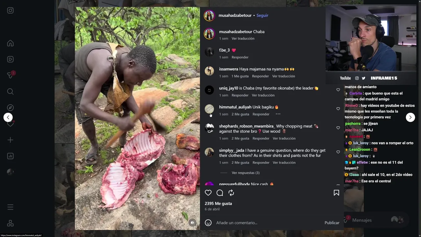The width and height of the screenshot is (421, 237).
Task: Click Publicar to post the comment
Action: click(332, 223)
